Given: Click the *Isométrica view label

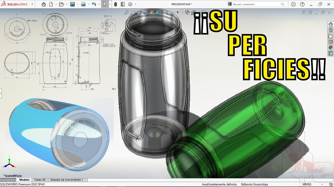Looking at the screenshot, I should (13, 176).
